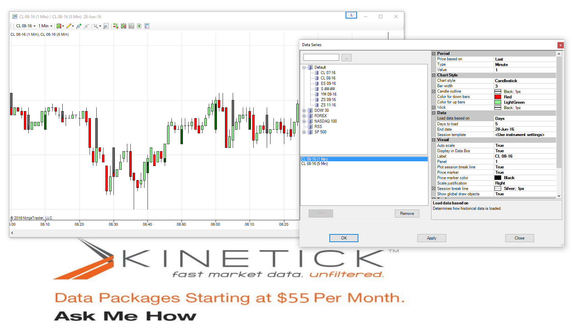The width and height of the screenshot is (579, 329).
Task: Click the 'Last' value for Price based on
Action: point(499,59)
